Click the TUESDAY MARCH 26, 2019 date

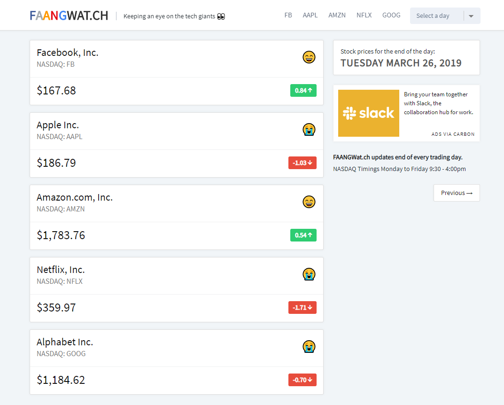coord(401,63)
